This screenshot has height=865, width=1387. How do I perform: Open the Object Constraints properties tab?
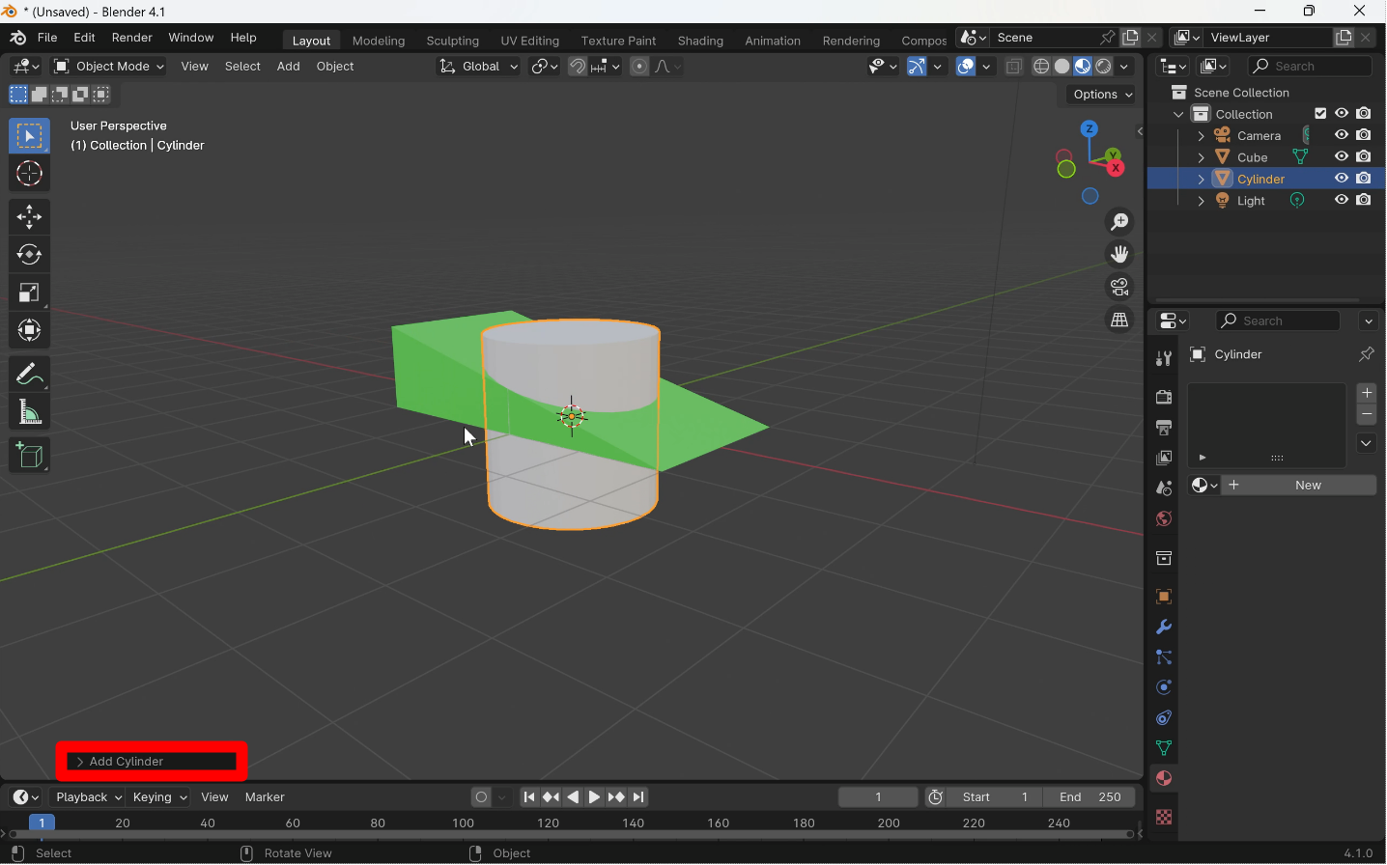(x=1164, y=718)
